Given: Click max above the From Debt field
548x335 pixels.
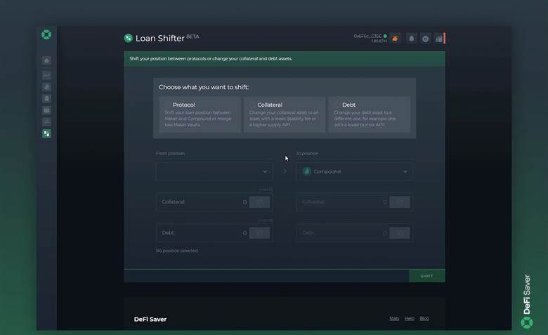Looking at the screenshot, I should 266,221.
